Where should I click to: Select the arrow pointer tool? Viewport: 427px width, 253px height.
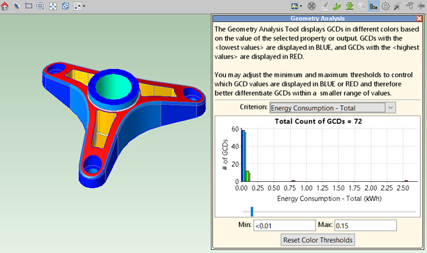(16, 6)
